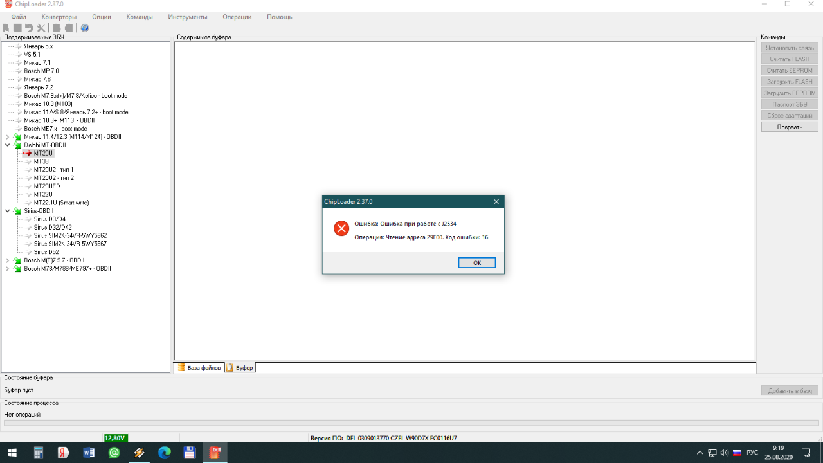This screenshot has height=463, width=823.
Task: Click the wrench settings toolbar icon
Action: pyautogui.click(x=41, y=28)
